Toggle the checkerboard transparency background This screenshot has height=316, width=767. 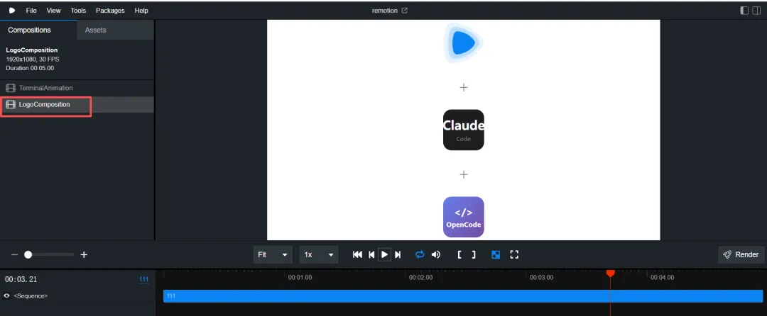(496, 254)
